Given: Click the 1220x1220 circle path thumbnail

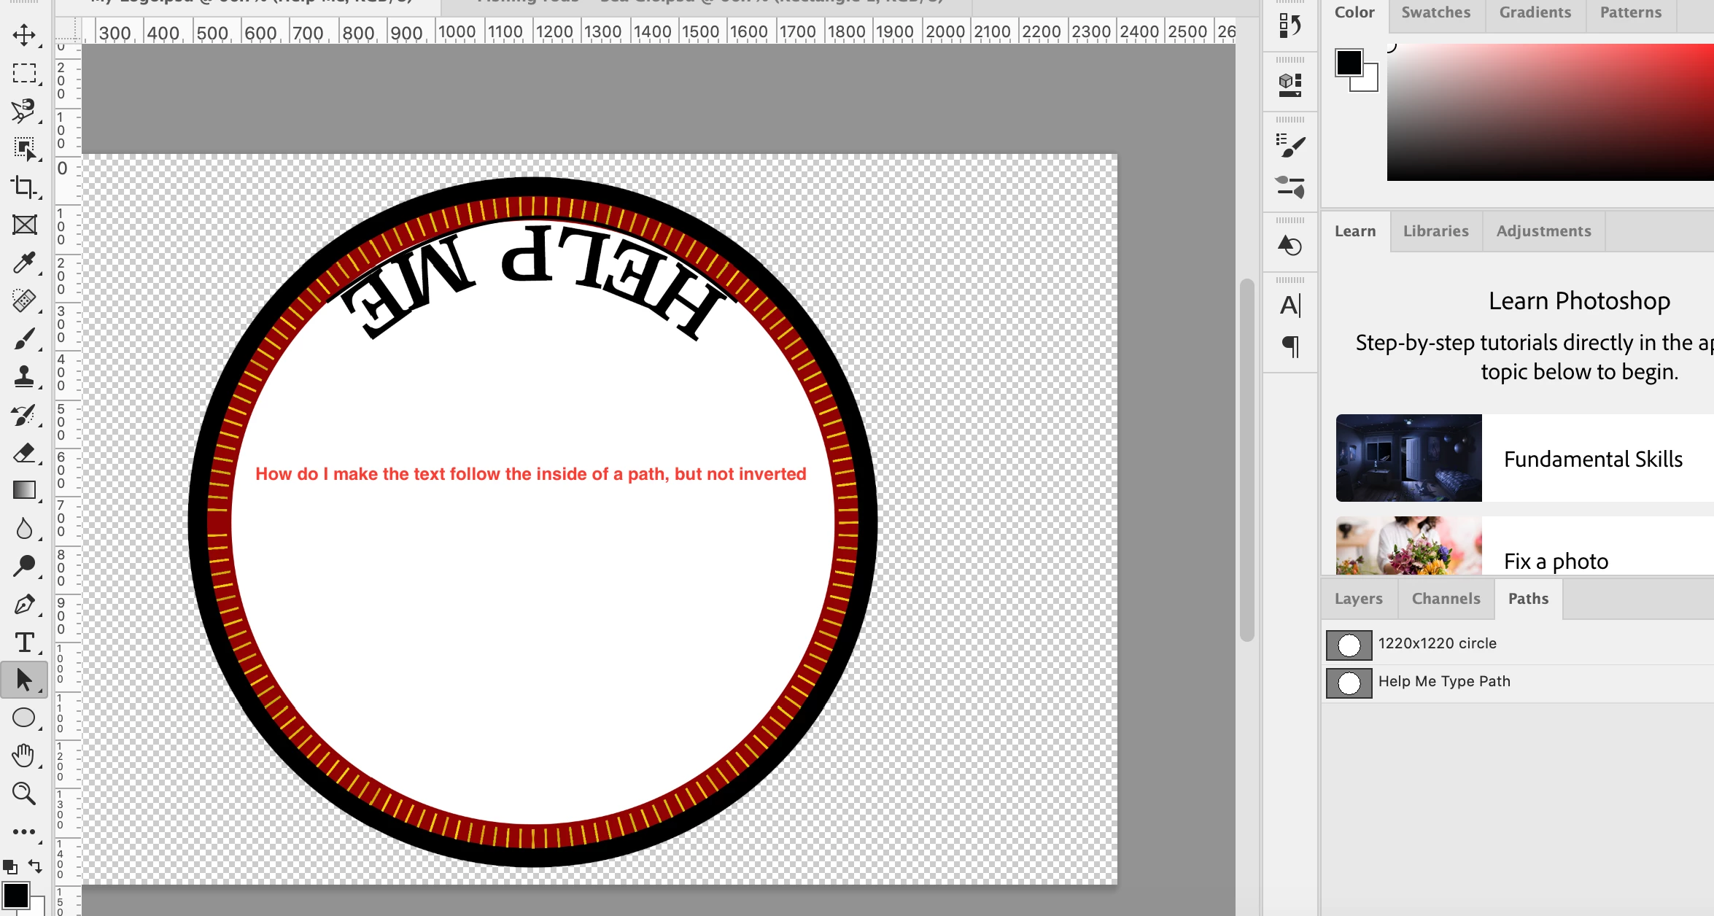Looking at the screenshot, I should coord(1349,645).
